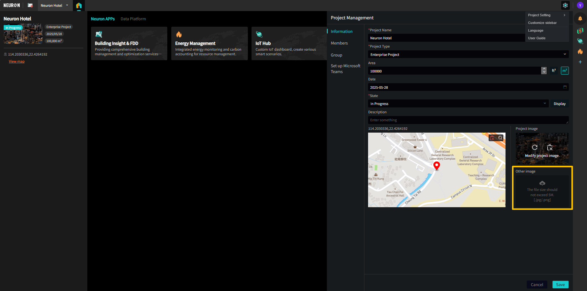Add a sidebar app with plus icon
Image resolution: width=587 pixels, height=291 pixels.
[x=580, y=62]
